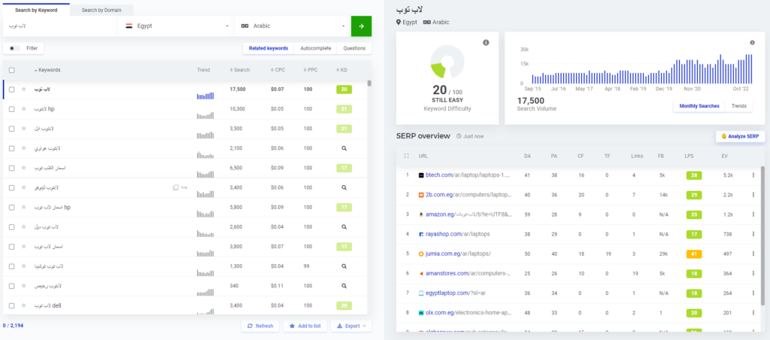
Task: Open info icon on Keyword Difficulty card
Action: pyautogui.click(x=486, y=43)
